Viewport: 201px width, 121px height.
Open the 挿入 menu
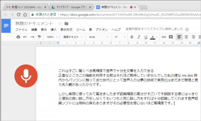click(x=54, y=30)
